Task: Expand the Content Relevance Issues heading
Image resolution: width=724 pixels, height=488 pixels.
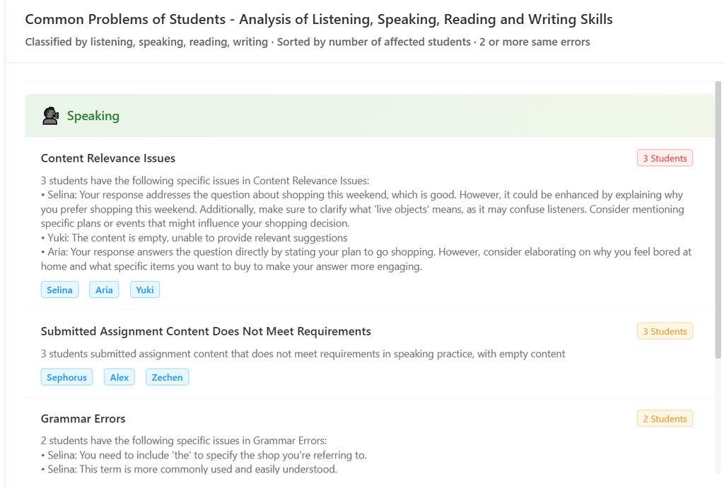Action: [107, 157]
